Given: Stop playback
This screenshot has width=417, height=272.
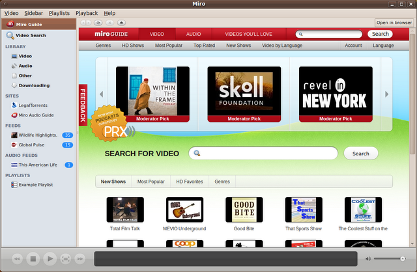Looking at the screenshot, I should click(33, 259).
